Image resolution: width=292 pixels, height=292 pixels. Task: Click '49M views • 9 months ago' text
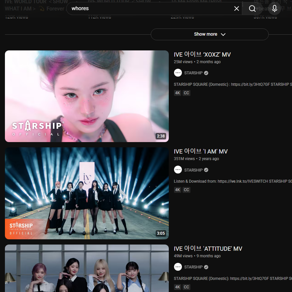[x=197, y=256]
